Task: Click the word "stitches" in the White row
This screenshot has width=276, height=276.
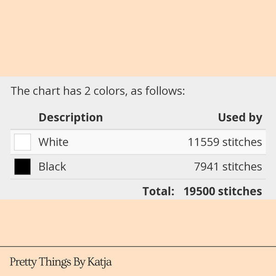Action: click(x=242, y=142)
